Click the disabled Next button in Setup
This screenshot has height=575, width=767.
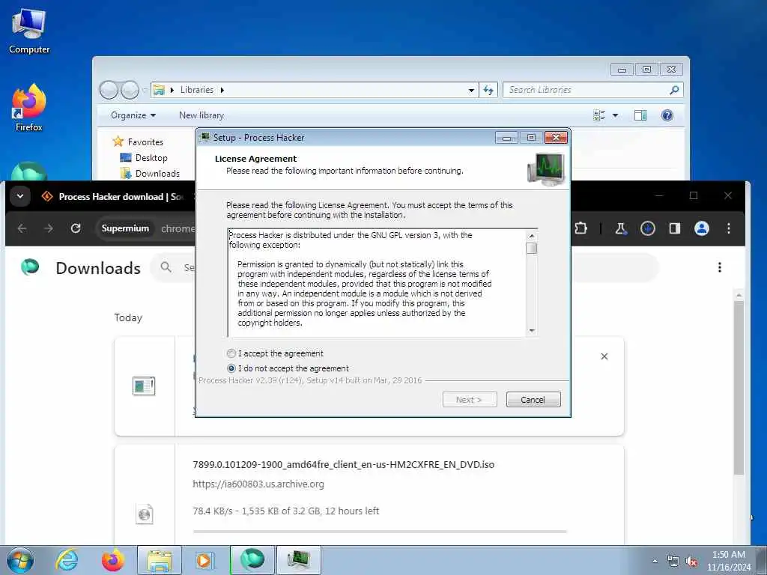click(469, 400)
